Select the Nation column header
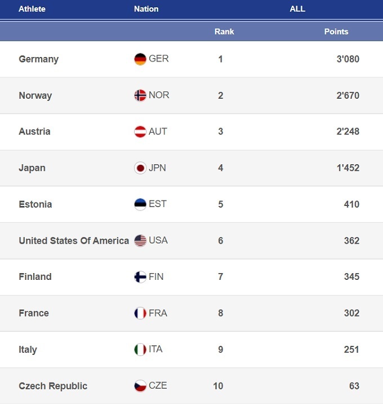 click(146, 9)
